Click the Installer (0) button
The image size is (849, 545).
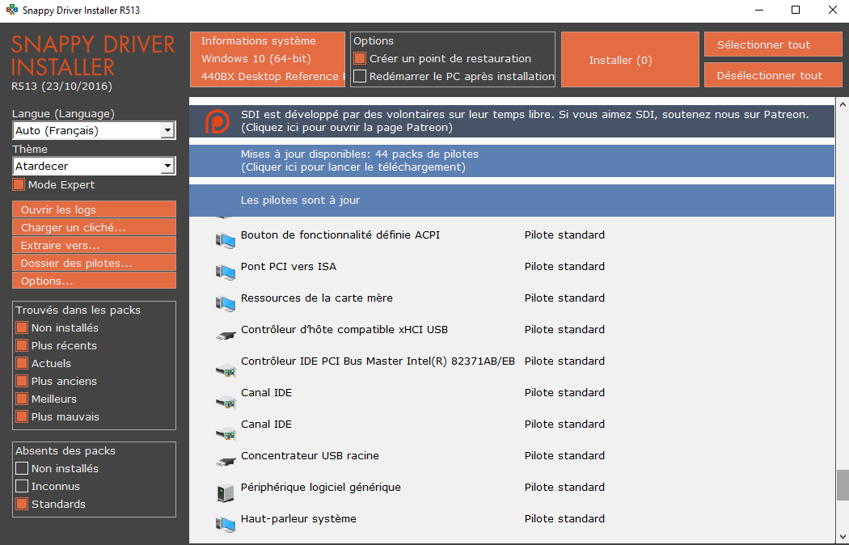coord(630,60)
